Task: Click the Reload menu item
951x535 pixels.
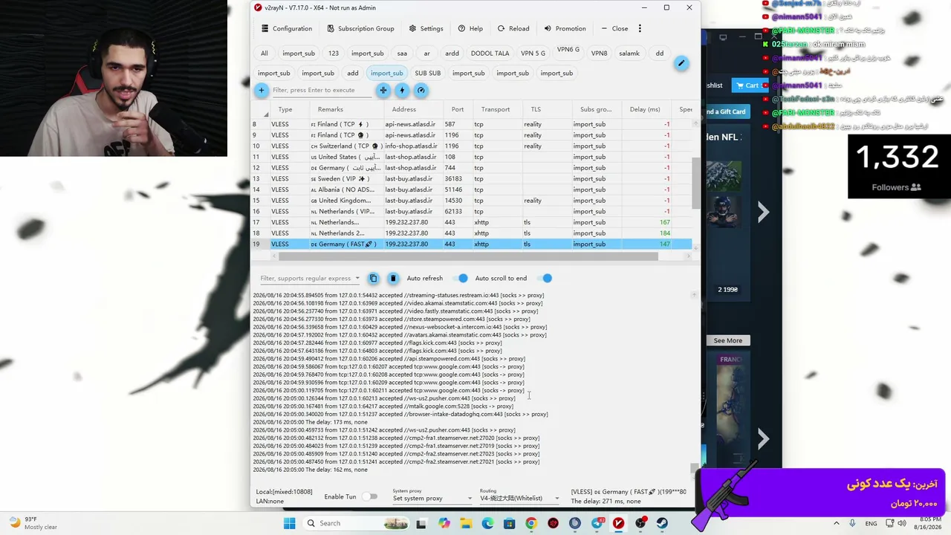Action: [x=513, y=28]
